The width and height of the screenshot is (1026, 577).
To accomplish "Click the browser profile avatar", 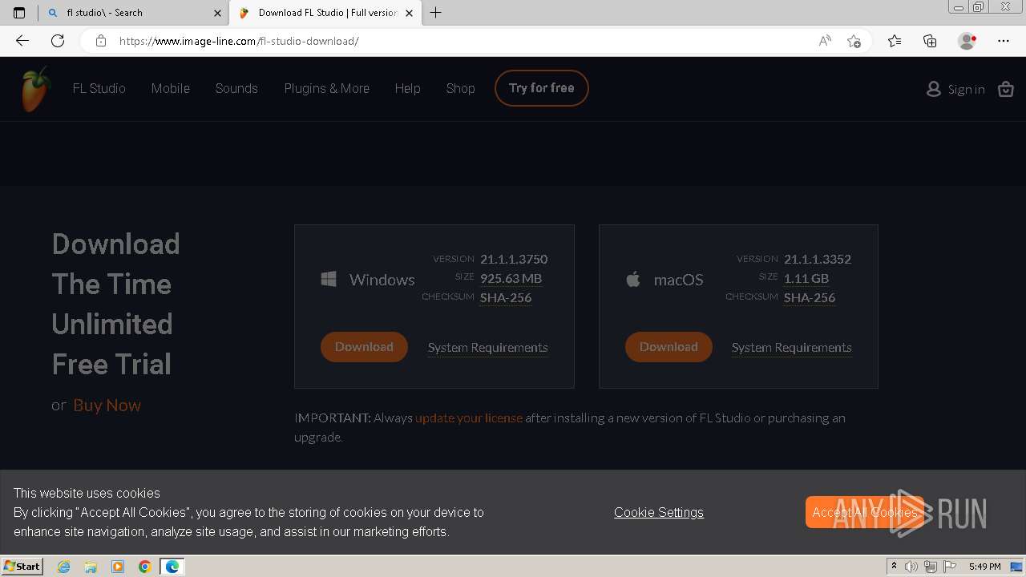I will [967, 41].
